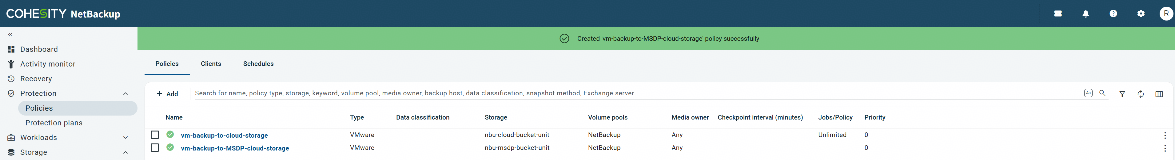
Task: Toggle case-sensitive search Aa icon
Action: (1088, 93)
